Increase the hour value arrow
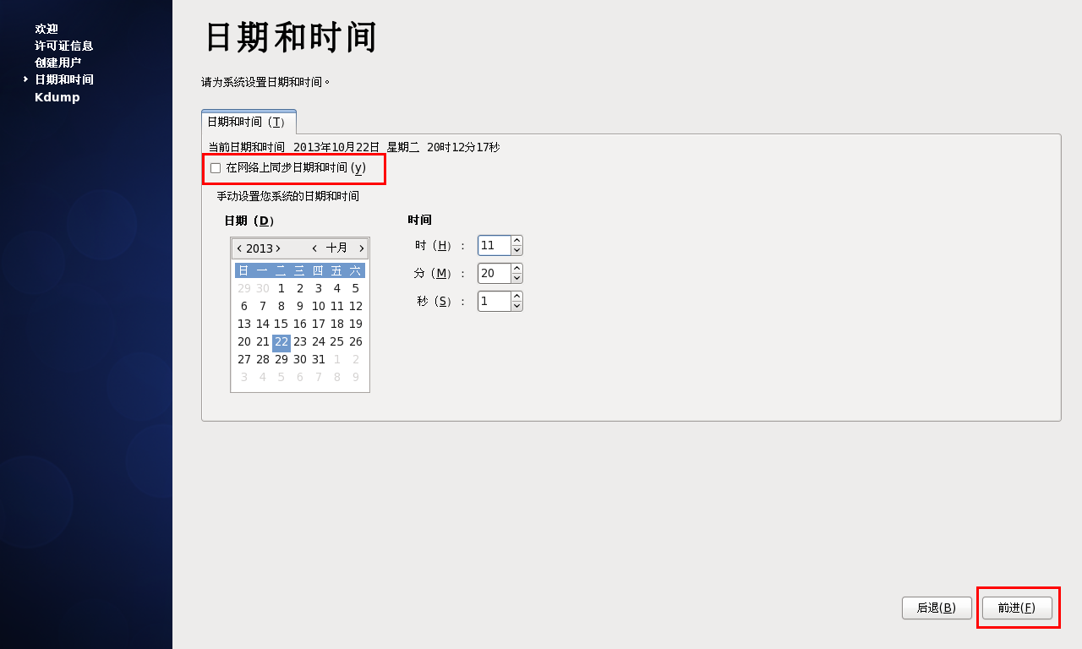The width and height of the screenshot is (1082, 649). coord(517,240)
